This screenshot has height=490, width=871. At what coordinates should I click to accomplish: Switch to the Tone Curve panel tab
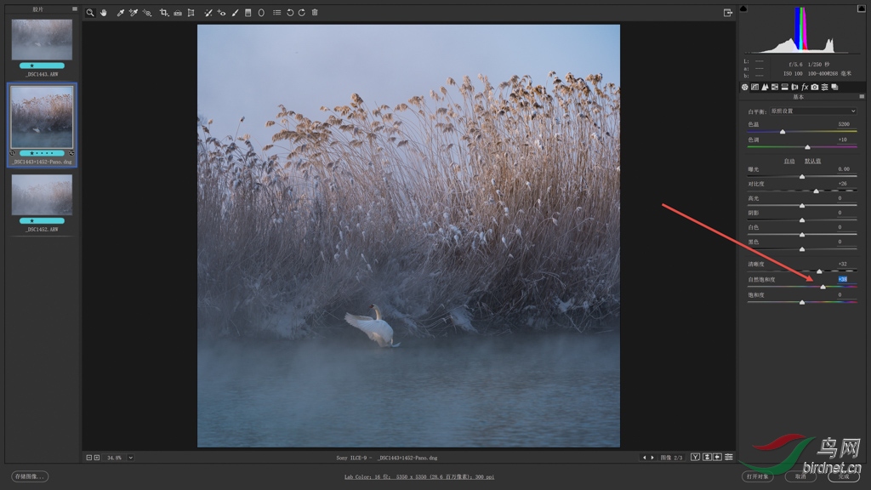755,87
